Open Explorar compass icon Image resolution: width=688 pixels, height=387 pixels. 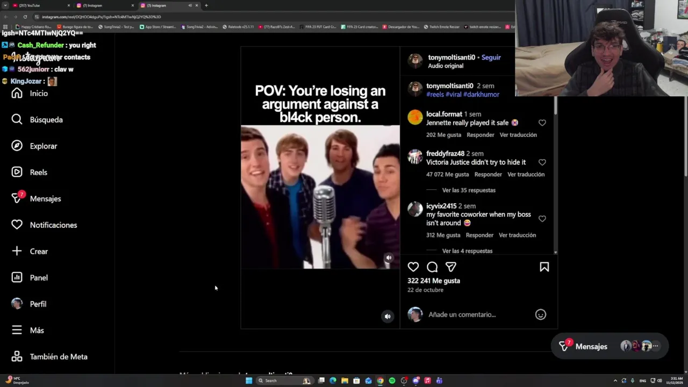17,146
